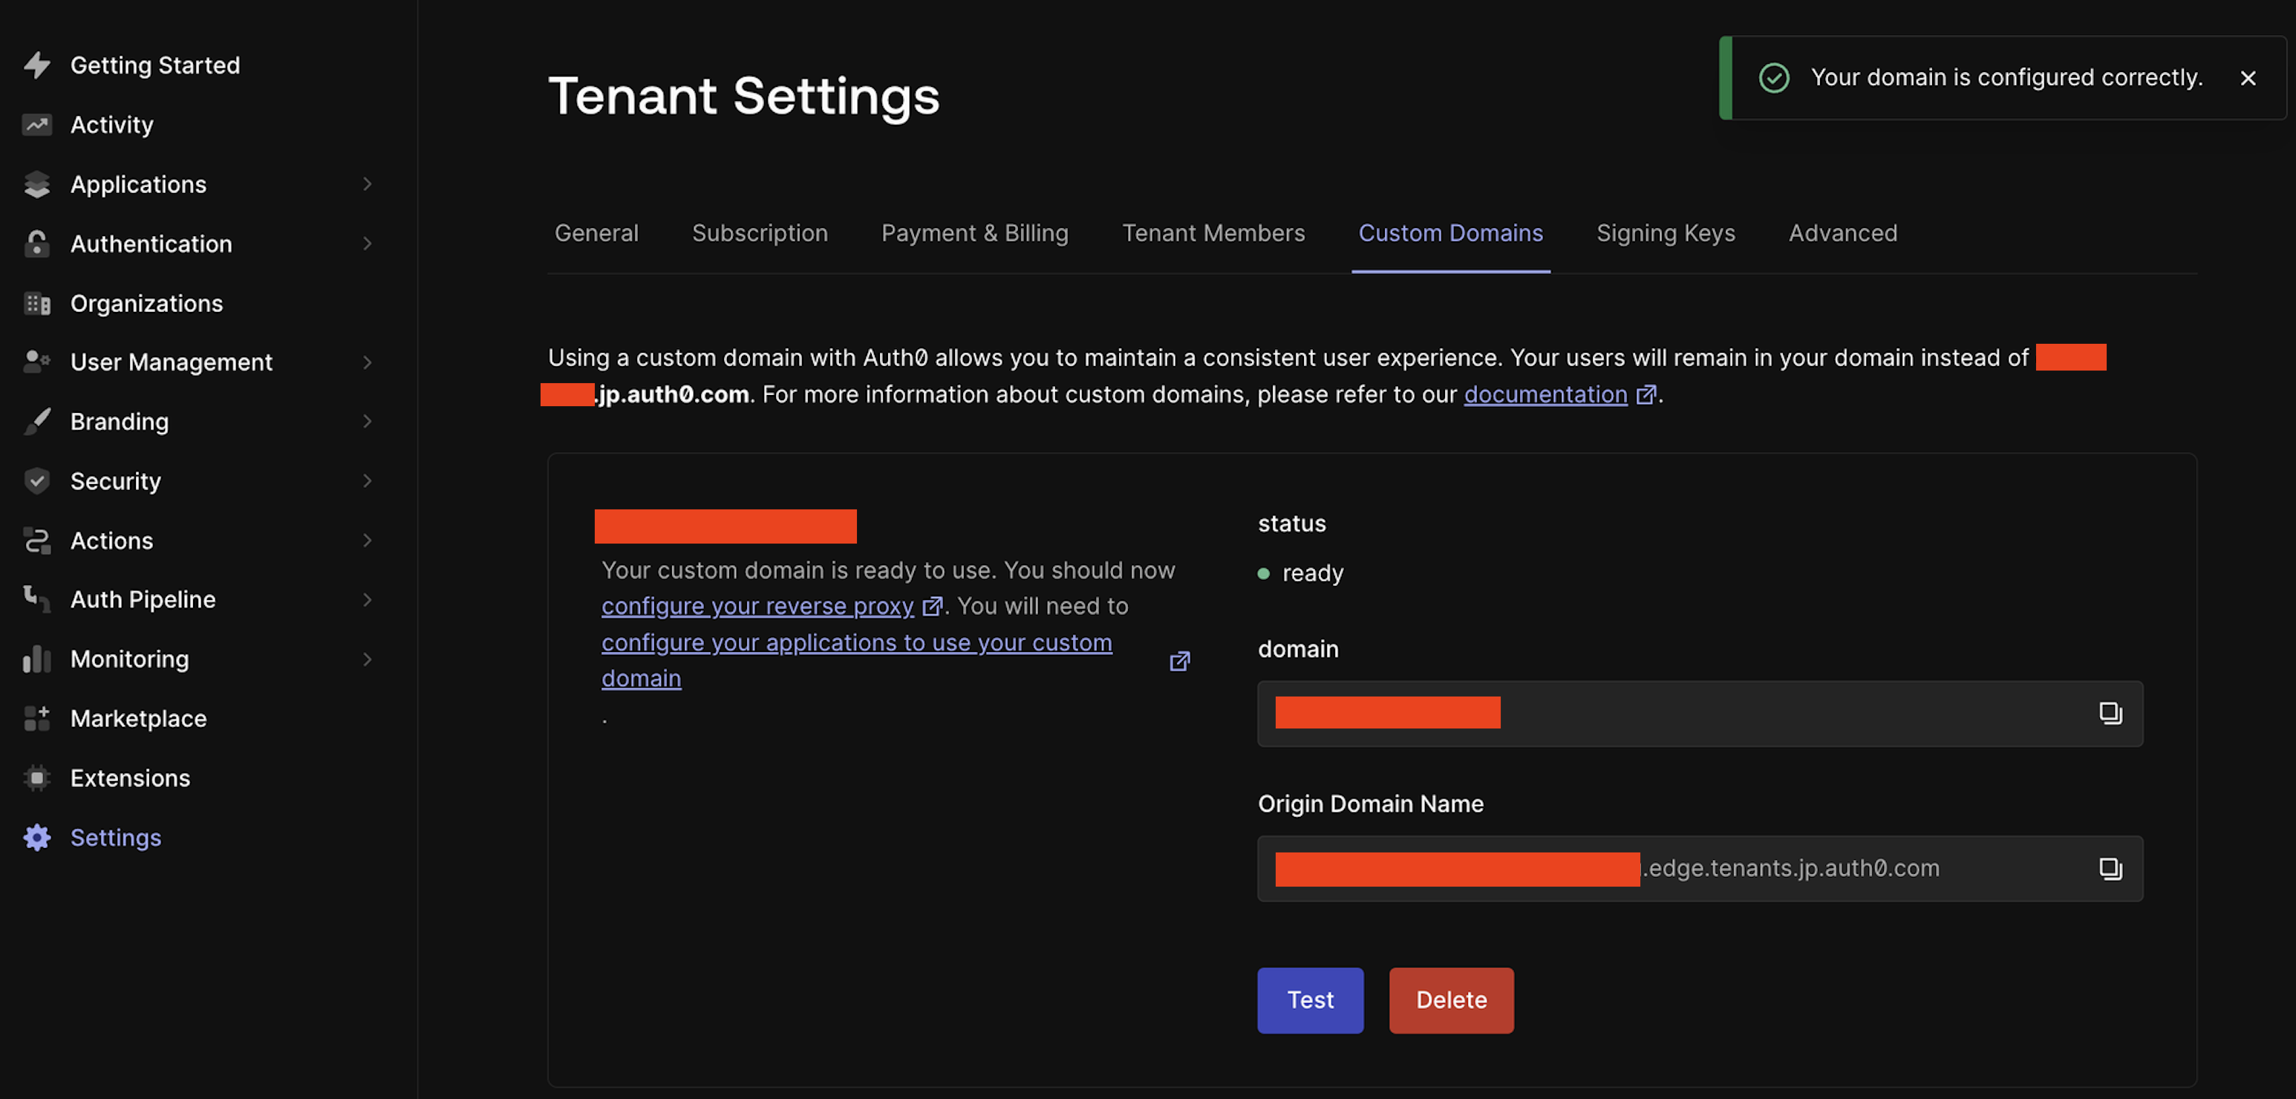Click the Organizations building icon
The image size is (2296, 1099).
click(x=36, y=303)
